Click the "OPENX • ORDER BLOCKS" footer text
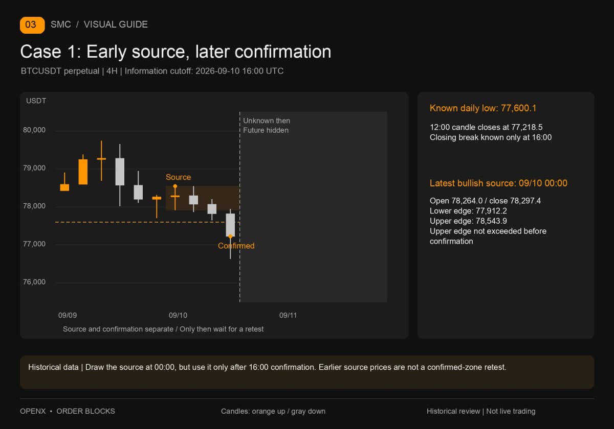614x429 pixels. pos(68,411)
